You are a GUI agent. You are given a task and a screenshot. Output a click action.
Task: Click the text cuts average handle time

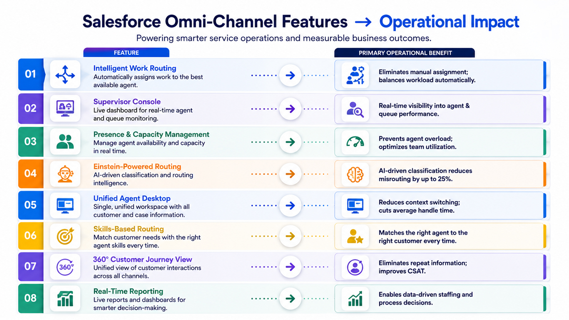coord(416,211)
